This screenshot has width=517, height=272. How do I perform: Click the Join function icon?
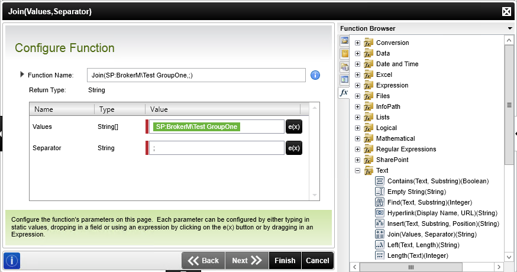pyautogui.click(x=380, y=234)
